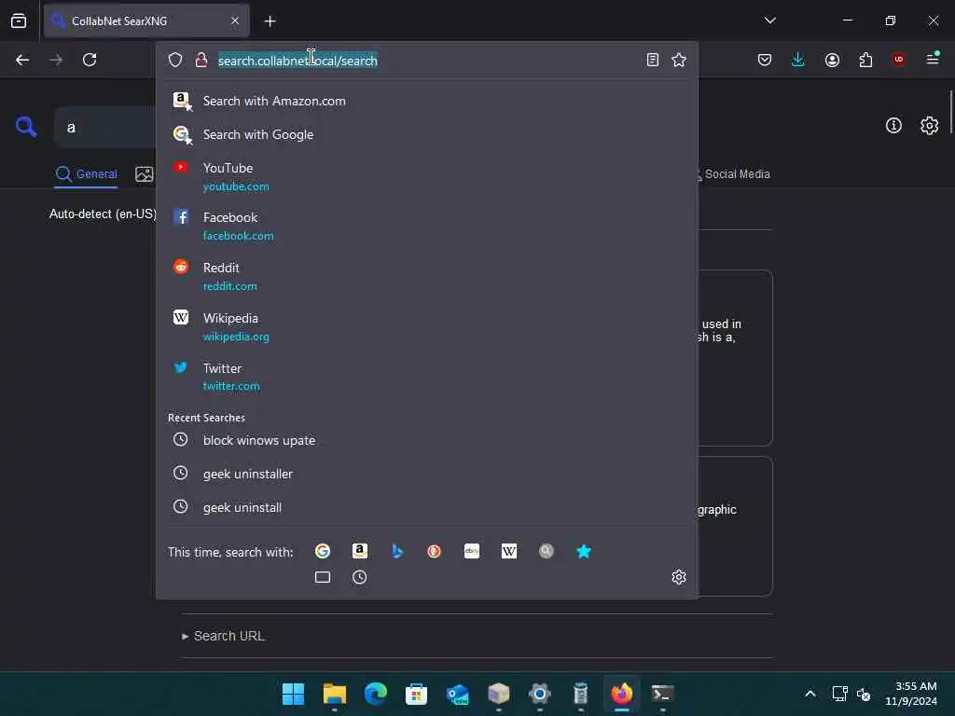Open SearXNG about info icon
This screenshot has width=955, height=716.
coord(893,126)
